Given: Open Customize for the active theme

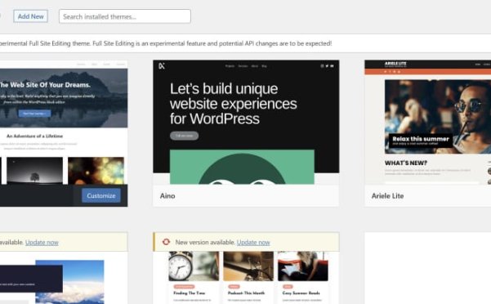Looking at the screenshot, I should click(101, 195).
